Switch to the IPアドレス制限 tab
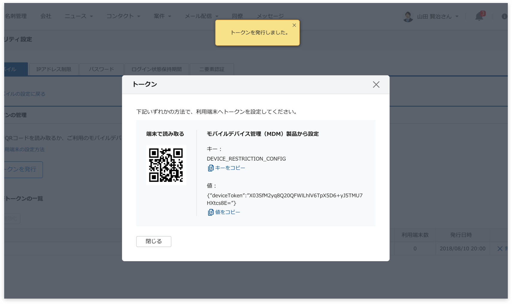The image size is (512, 304). [54, 69]
